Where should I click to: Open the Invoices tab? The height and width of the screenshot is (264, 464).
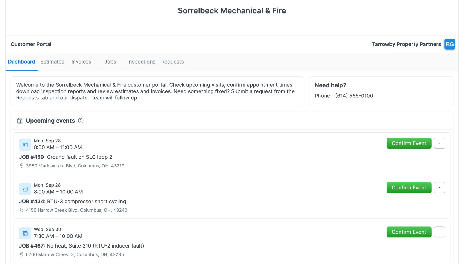tap(81, 62)
